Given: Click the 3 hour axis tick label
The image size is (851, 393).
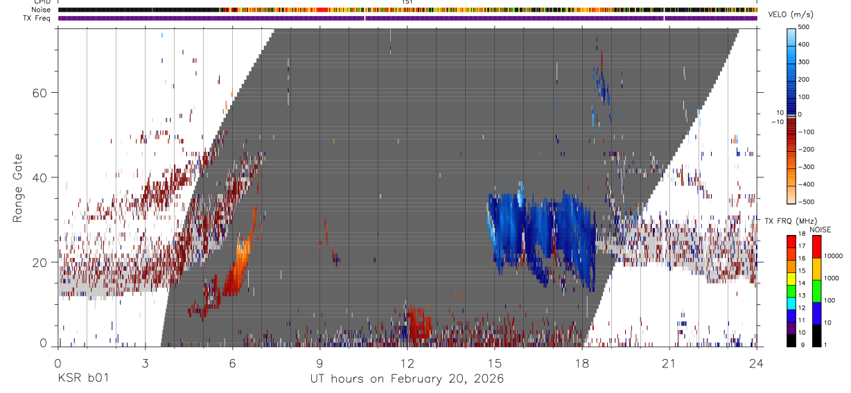Looking at the screenshot, I should pyautogui.click(x=145, y=363).
